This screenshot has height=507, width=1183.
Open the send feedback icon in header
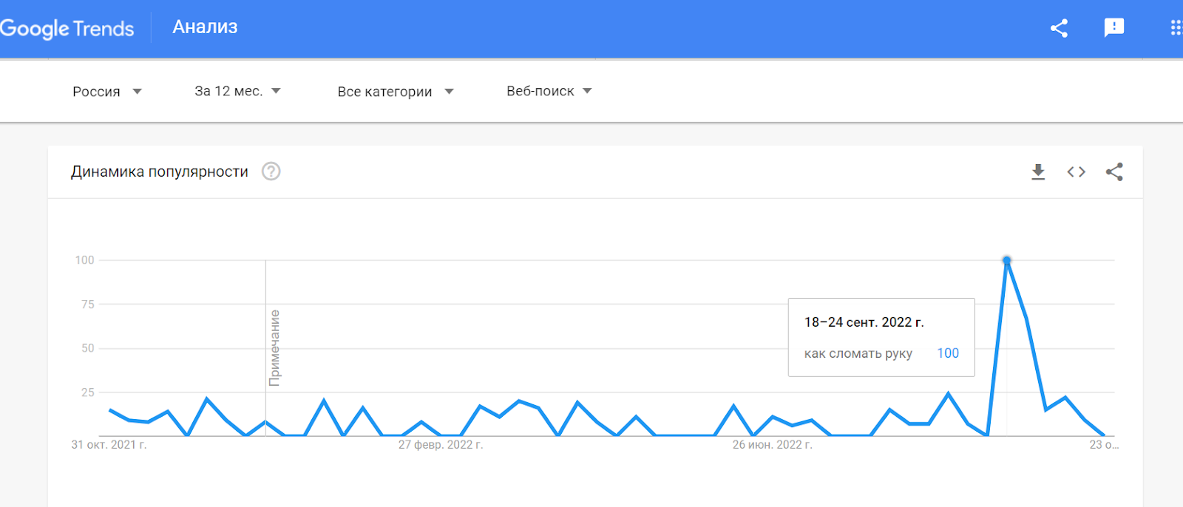pyautogui.click(x=1113, y=28)
